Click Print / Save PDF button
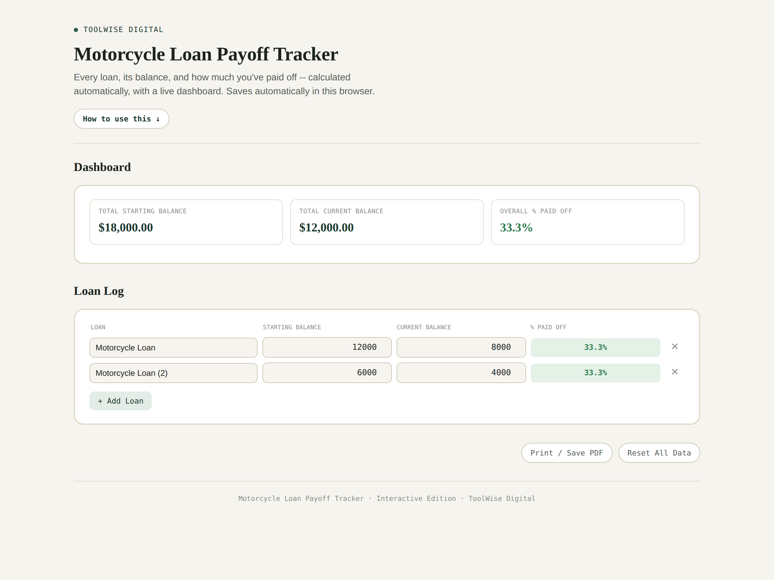Viewport: 774px width, 580px height. (x=567, y=453)
